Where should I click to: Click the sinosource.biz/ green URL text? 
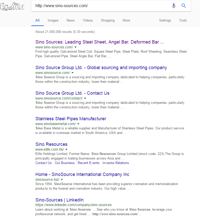click(47, 179)
